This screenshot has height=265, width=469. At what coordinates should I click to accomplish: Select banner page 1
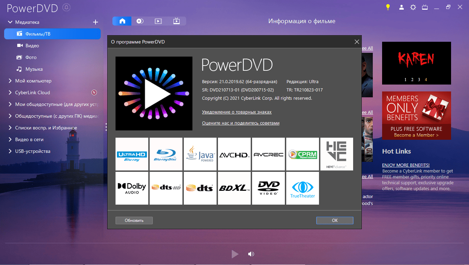[x=406, y=80]
